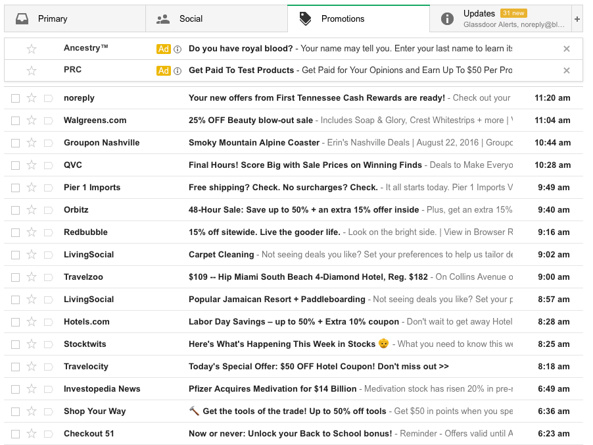Open the 'Get Paid To Test Products' ad
Screen dimensions: 593x445
(293, 70)
